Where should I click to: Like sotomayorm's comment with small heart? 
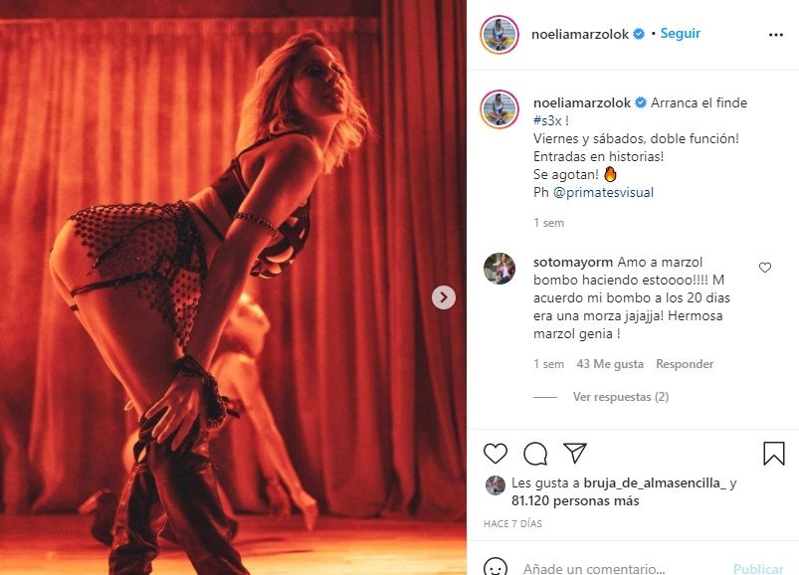coord(765,268)
